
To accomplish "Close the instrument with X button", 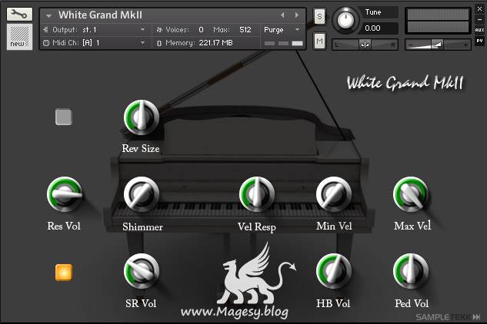I will (x=479, y=9).
